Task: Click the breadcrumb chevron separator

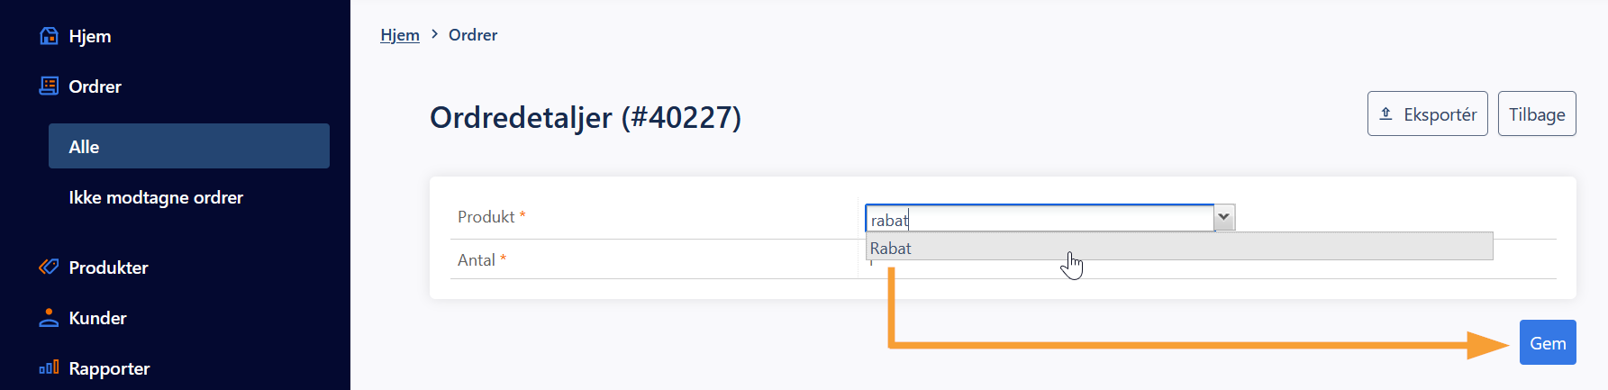Action: tap(434, 34)
